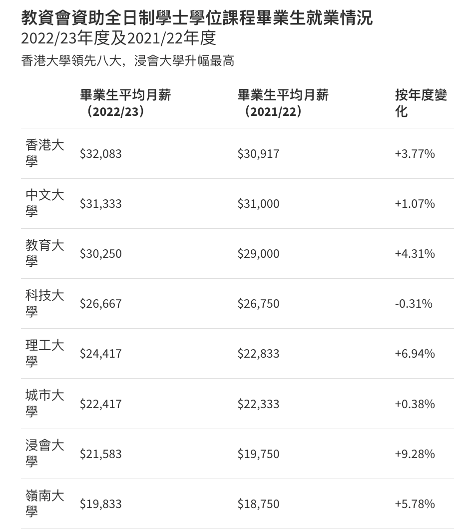Select the 教育大學 row label

click(x=44, y=253)
